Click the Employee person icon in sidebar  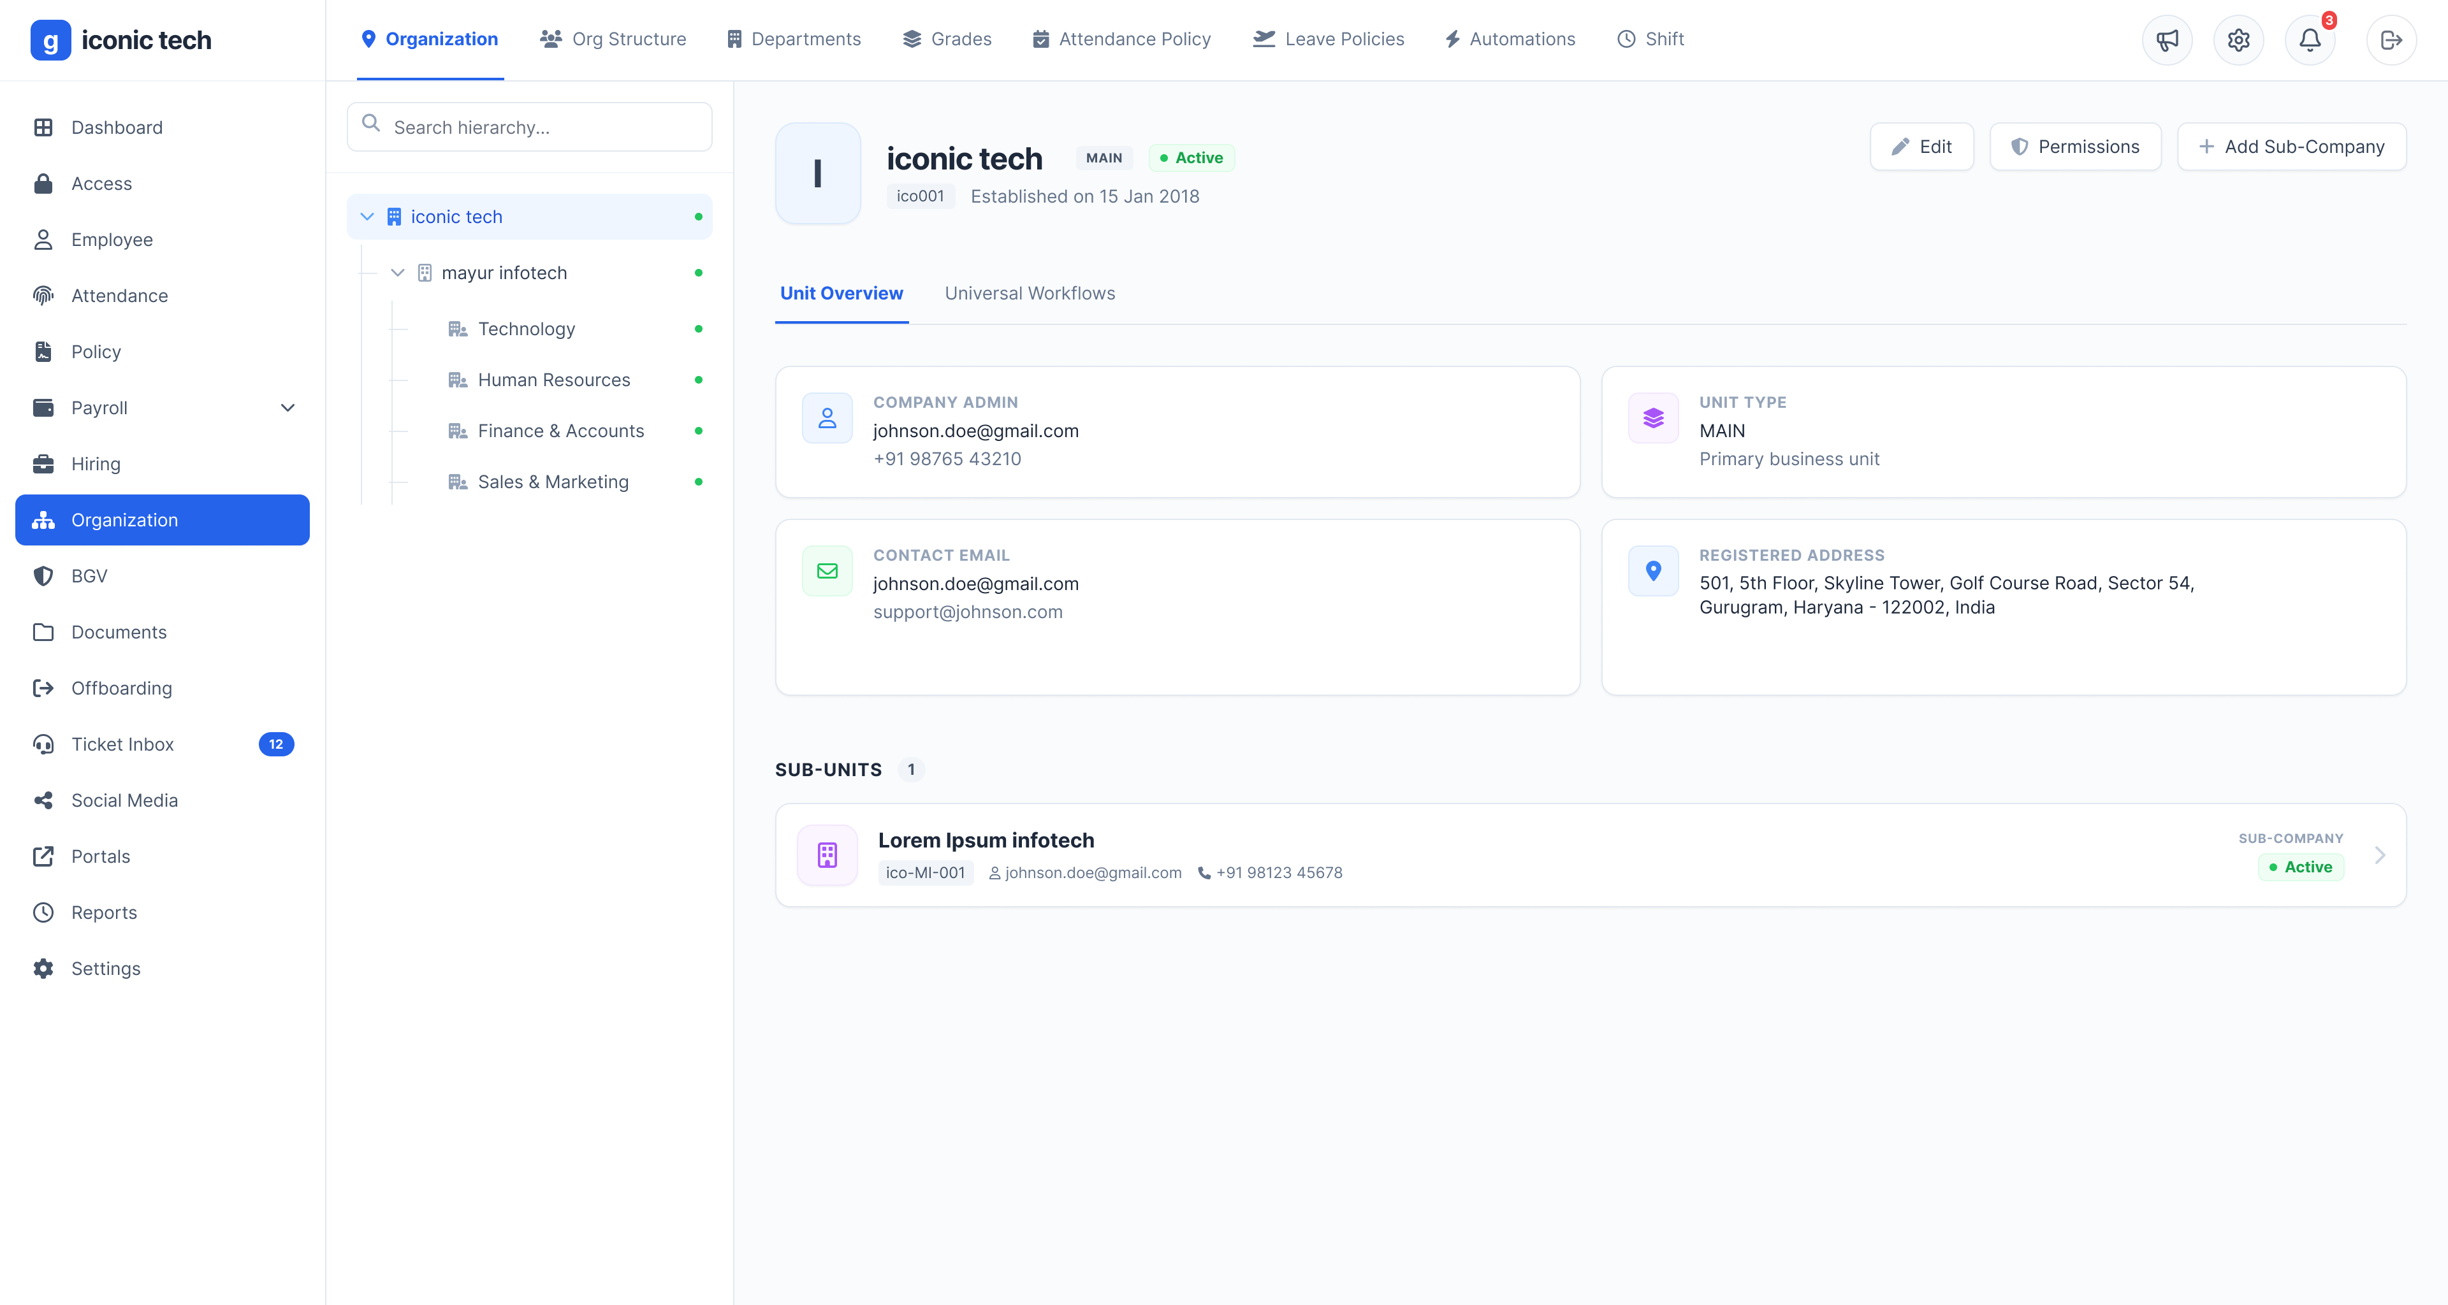pyautogui.click(x=43, y=240)
